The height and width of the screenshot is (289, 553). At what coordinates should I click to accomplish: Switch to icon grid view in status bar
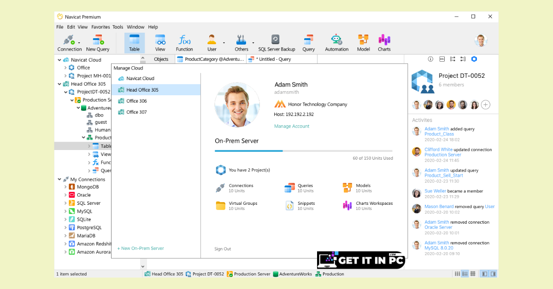(457, 274)
